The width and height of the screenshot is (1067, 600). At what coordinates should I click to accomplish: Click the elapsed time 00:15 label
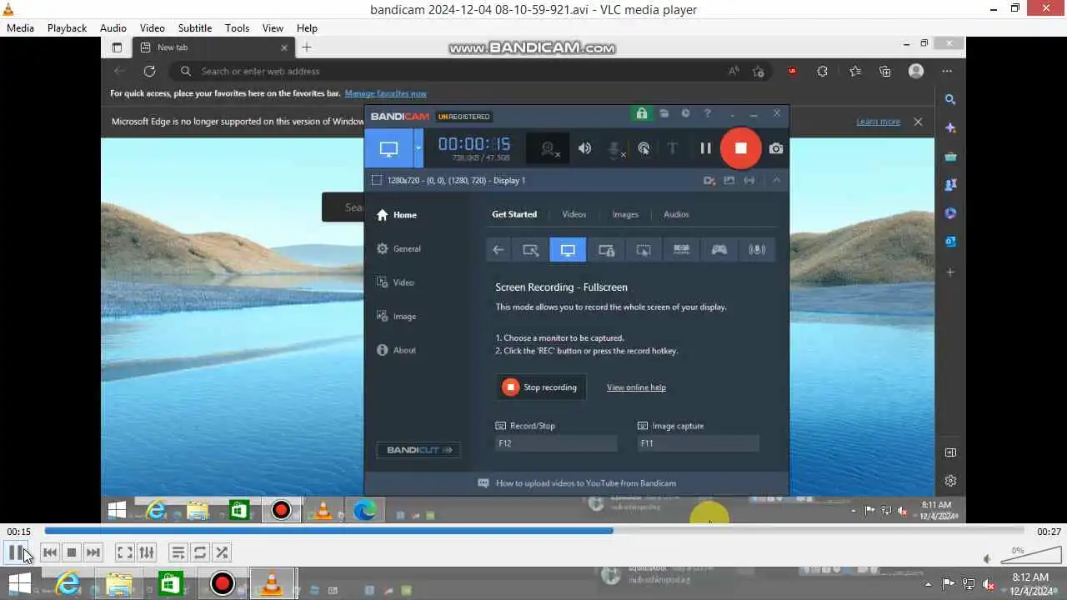[19, 532]
